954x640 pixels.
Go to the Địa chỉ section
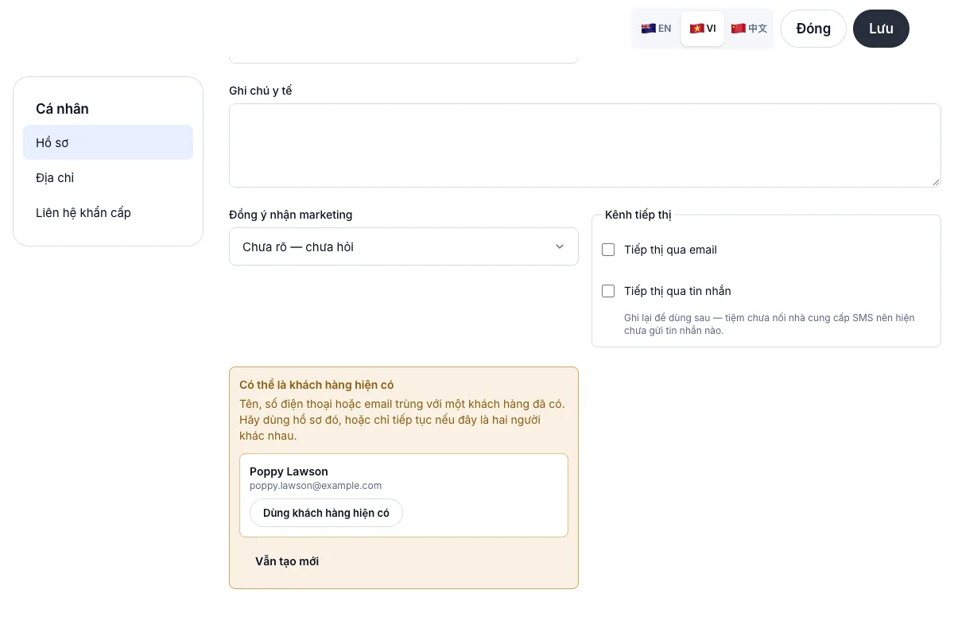point(108,177)
